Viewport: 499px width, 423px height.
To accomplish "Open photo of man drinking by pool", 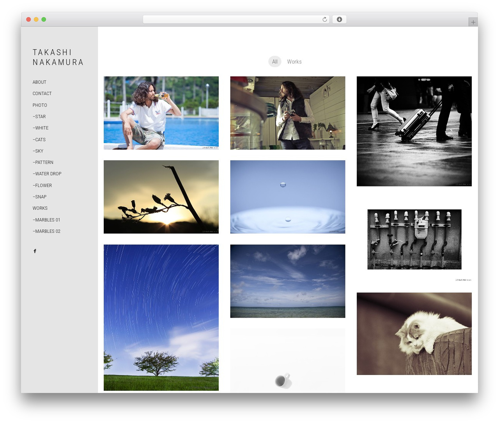I will point(161,113).
